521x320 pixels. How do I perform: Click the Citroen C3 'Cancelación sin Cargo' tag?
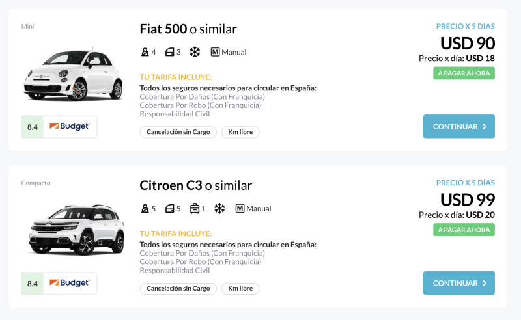pos(178,288)
